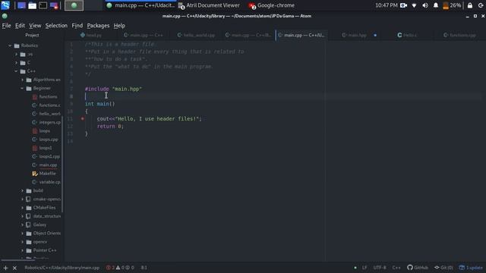Viewport: 486px width, 273px height.
Task: Expand the CMakeFiles folder
Action: click(22, 208)
